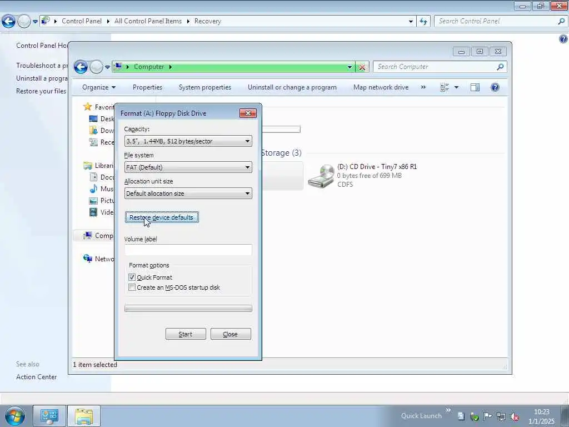Click Windows Explorer taskbar button
This screenshot has height=427, width=569.
pyautogui.click(x=84, y=416)
